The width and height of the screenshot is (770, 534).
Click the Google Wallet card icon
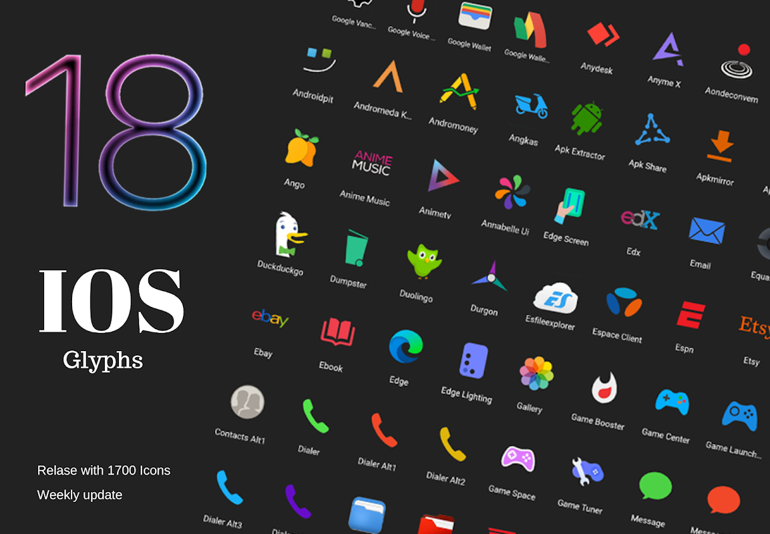475,15
